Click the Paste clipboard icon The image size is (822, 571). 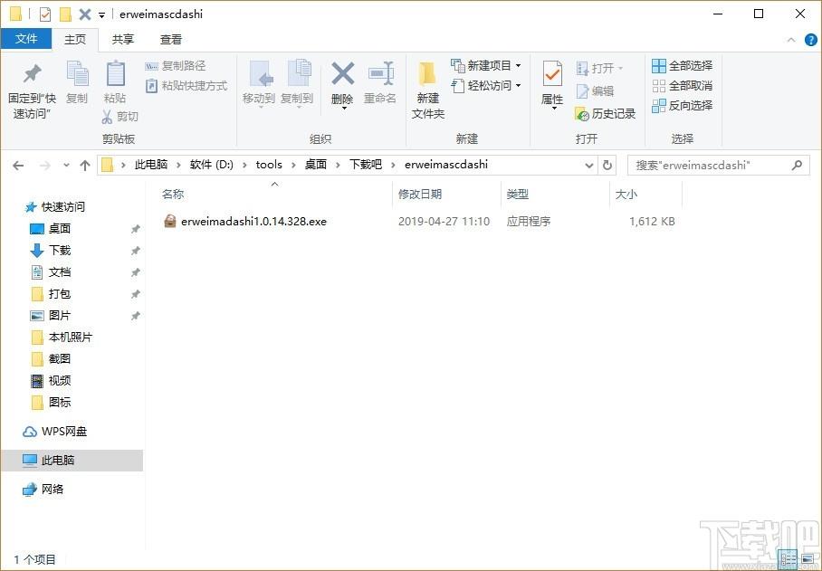click(x=115, y=73)
